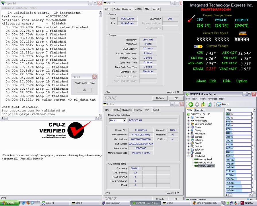257x206 pixels.
Task: Select Memory Latency benchmark in EVEREST tree
Action: (x=206, y=166)
